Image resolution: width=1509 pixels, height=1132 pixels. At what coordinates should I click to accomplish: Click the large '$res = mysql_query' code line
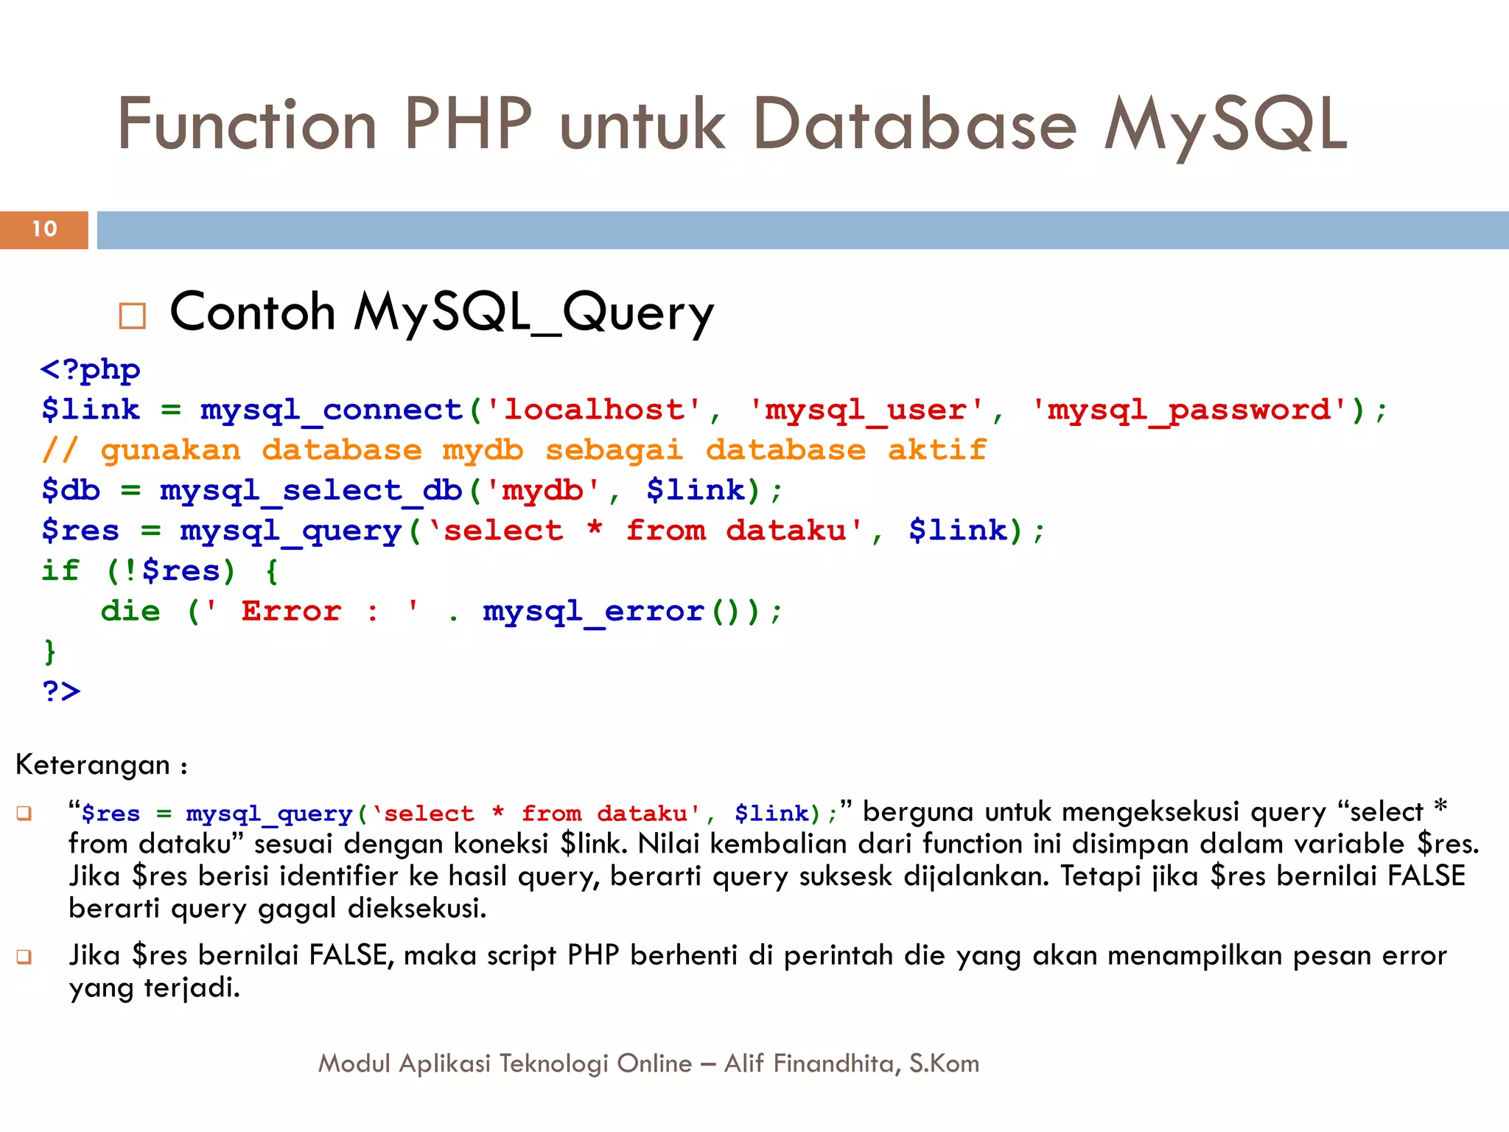pyautogui.click(x=543, y=531)
